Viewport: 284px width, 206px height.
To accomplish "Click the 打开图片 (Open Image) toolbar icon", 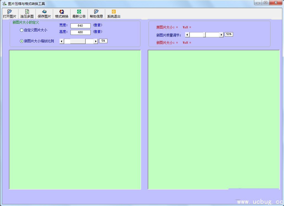I will click(x=10, y=12).
